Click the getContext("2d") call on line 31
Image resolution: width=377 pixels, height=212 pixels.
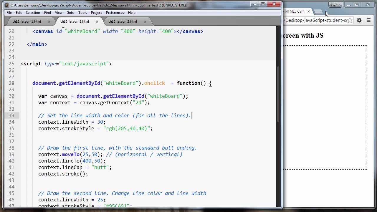pyautogui.click(x=123, y=102)
